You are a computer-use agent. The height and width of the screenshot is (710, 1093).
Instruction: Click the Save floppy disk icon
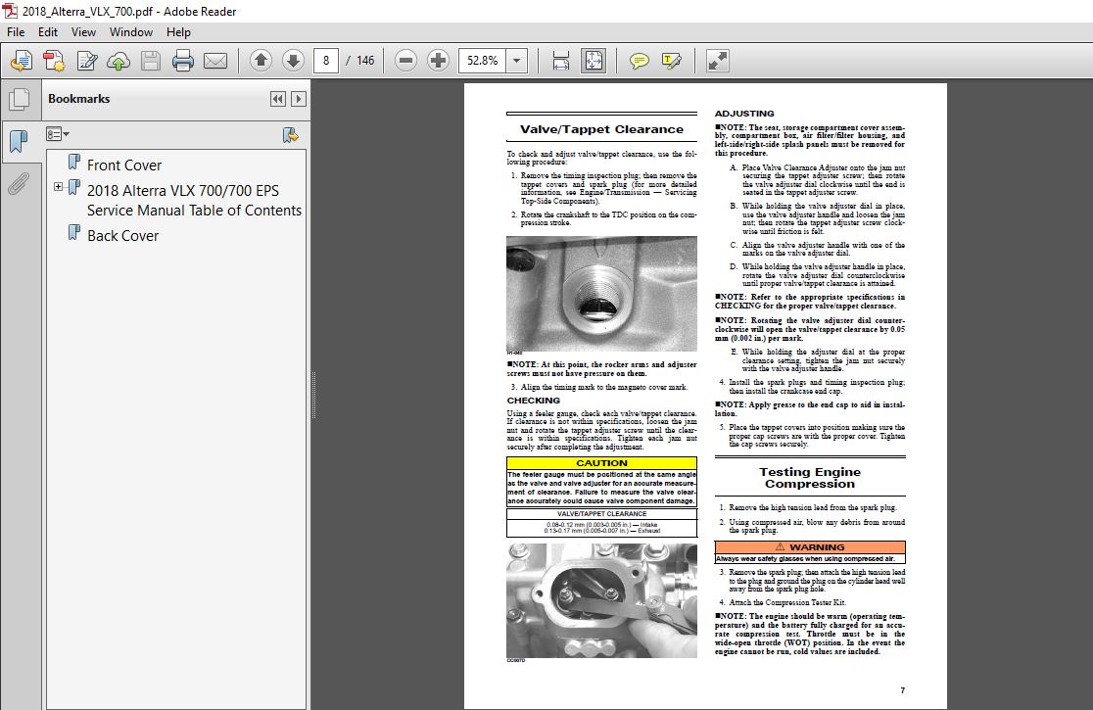[151, 62]
